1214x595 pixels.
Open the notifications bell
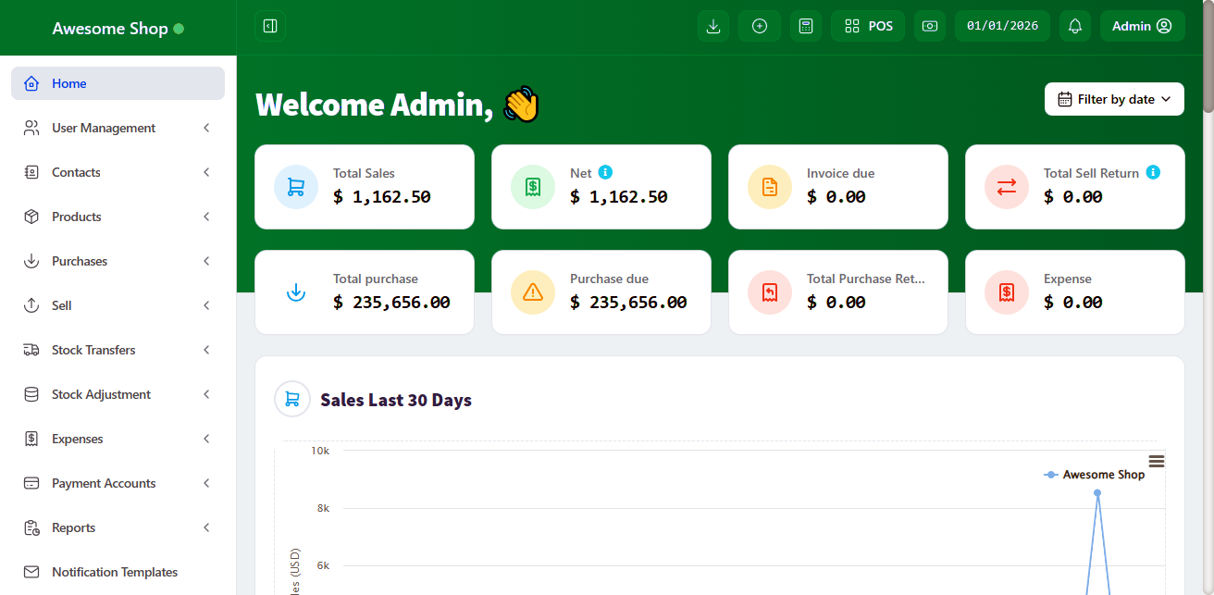coord(1075,26)
